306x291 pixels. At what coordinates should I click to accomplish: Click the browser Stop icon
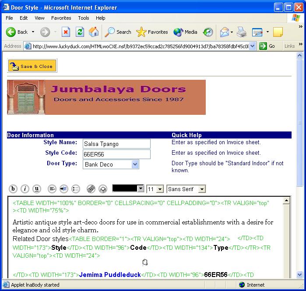pos(66,32)
